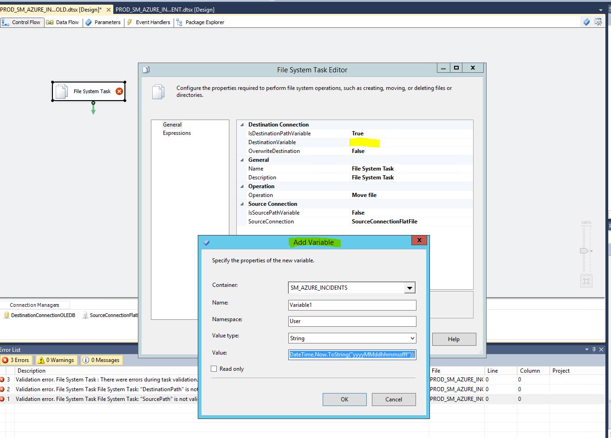The image size is (611, 438).
Task: Toggle the 0 Warnings filter button
Action: pyautogui.click(x=56, y=360)
